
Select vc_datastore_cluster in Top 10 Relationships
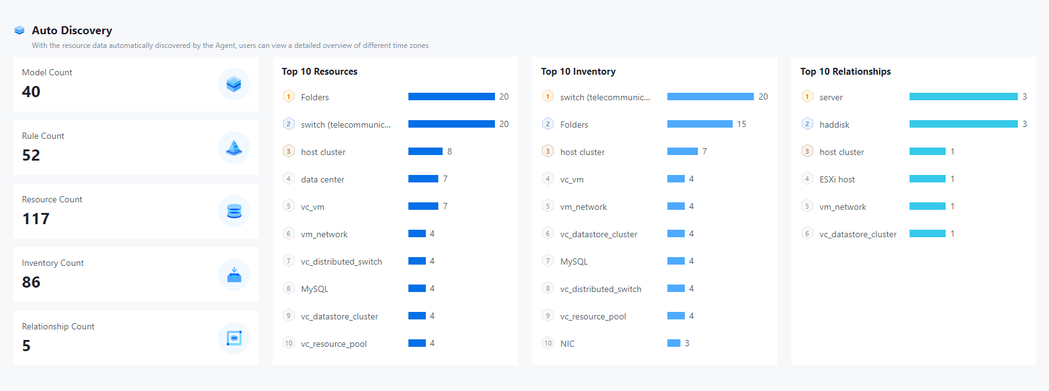(858, 234)
